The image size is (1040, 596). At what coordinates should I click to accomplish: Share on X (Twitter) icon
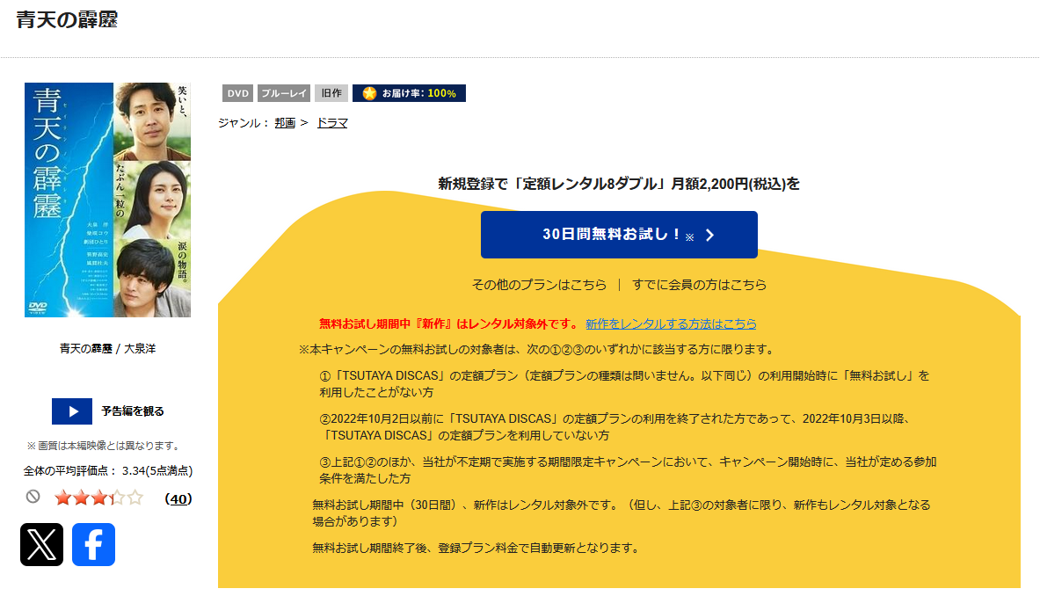coord(42,544)
